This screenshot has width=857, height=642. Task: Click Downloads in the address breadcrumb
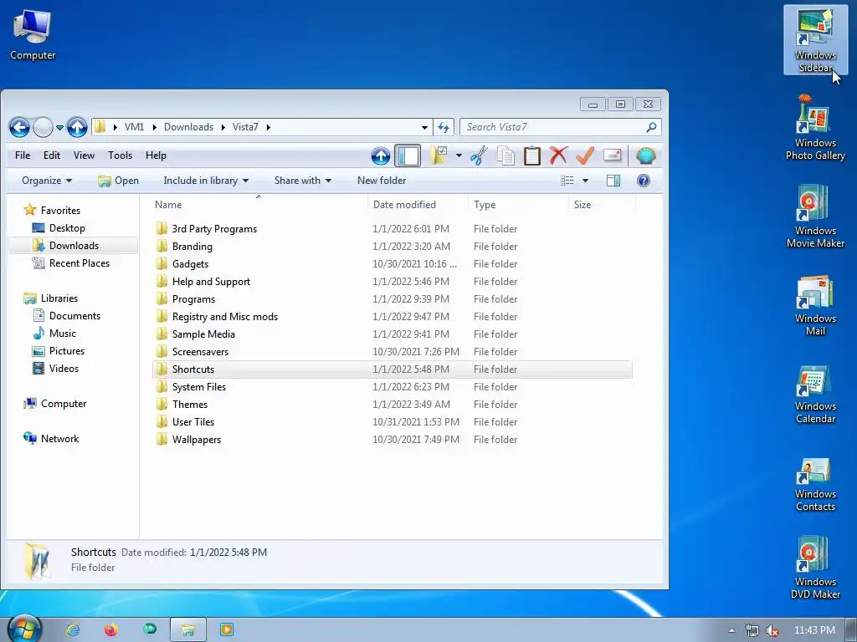pos(188,127)
